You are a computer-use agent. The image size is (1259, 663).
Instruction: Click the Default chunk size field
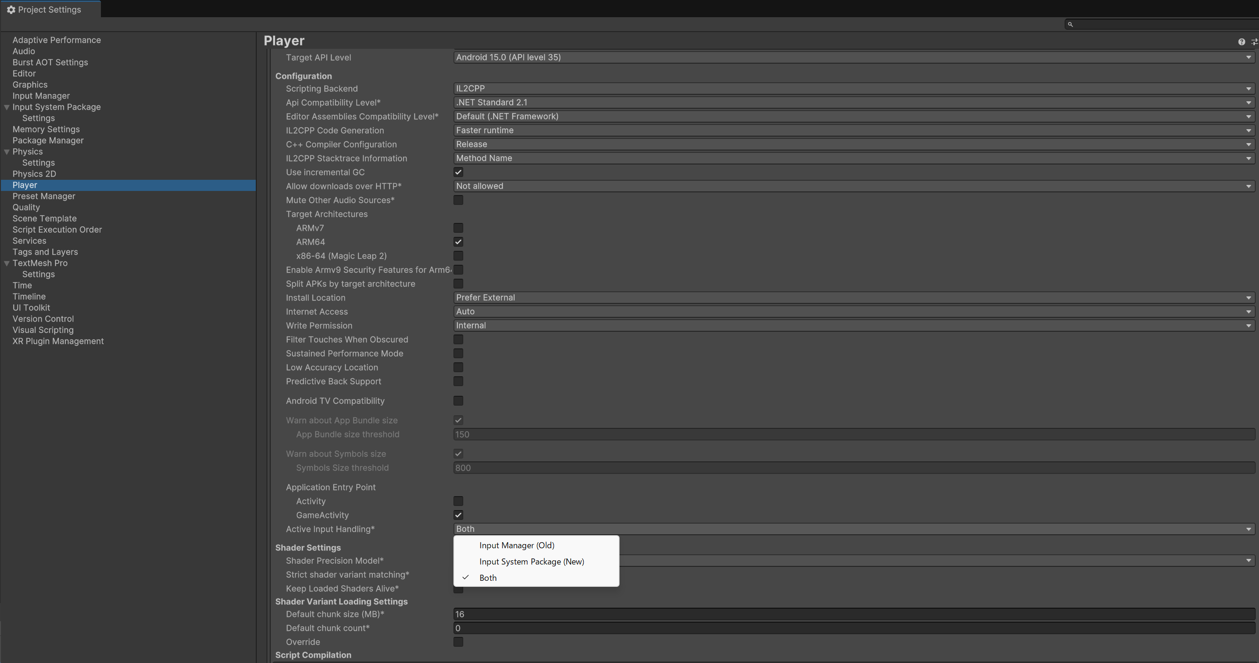coord(853,614)
